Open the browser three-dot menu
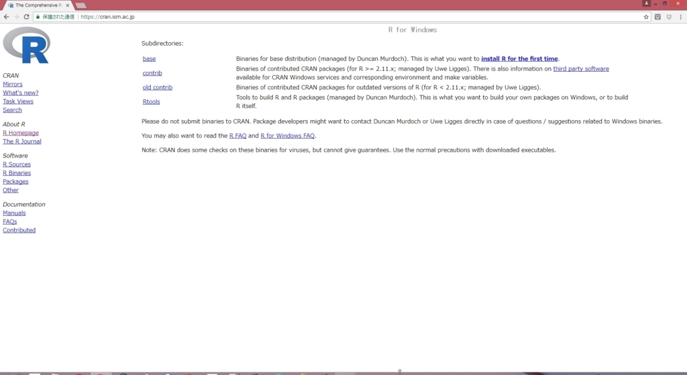 click(x=680, y=17)
